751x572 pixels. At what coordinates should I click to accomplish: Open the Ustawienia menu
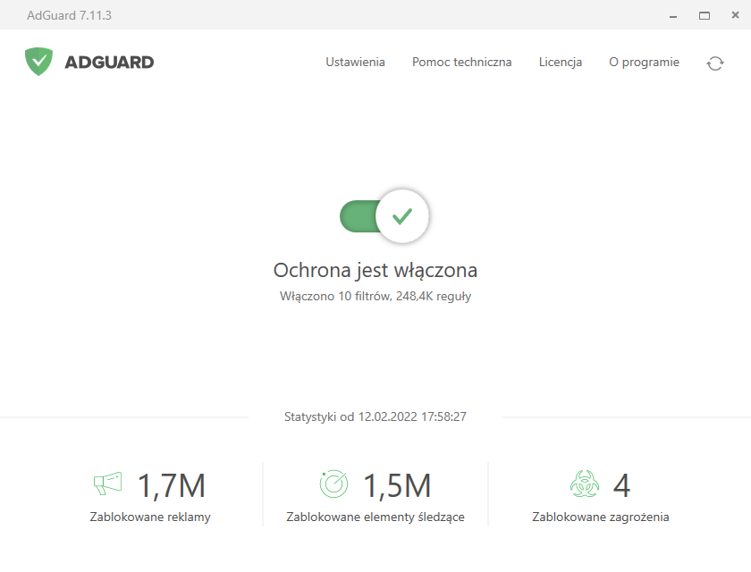pos(356,63)
